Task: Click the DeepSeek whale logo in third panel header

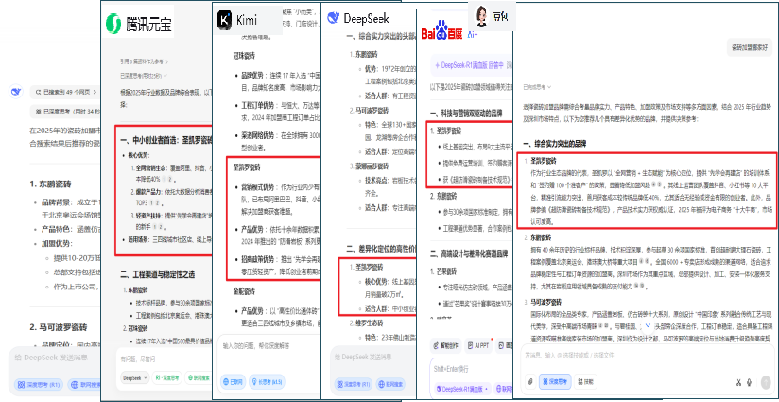Action: coord(333,18)
